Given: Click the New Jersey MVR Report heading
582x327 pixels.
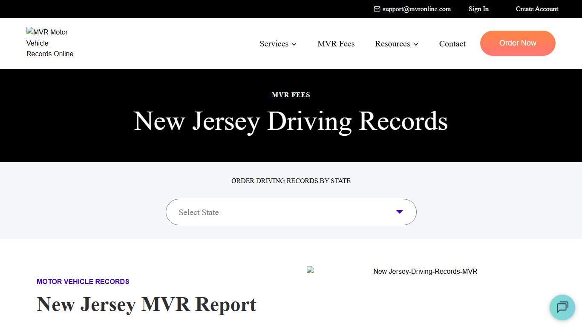Looking at the screenshot, I should 147,304.
